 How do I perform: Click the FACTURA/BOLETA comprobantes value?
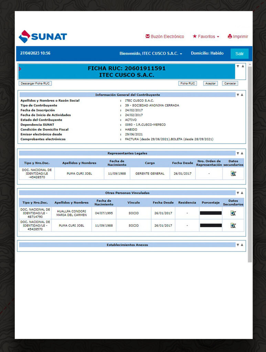click(x=169, y=139)
